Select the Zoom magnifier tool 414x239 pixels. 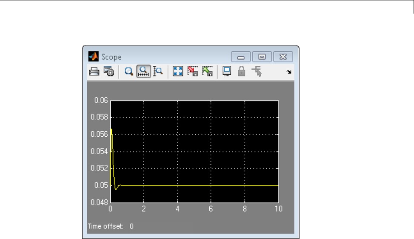[129, 71]
